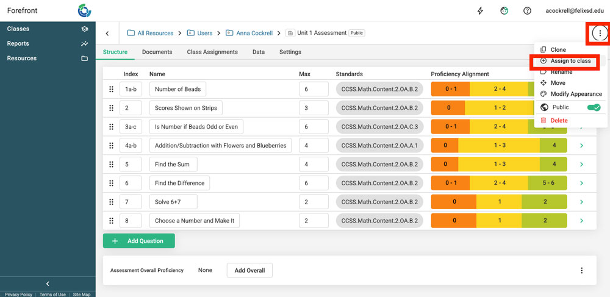The height and width of the screenshot is (297, 610).
Task: Open the three-dot assessment options menu
Action: coord(600,34)
